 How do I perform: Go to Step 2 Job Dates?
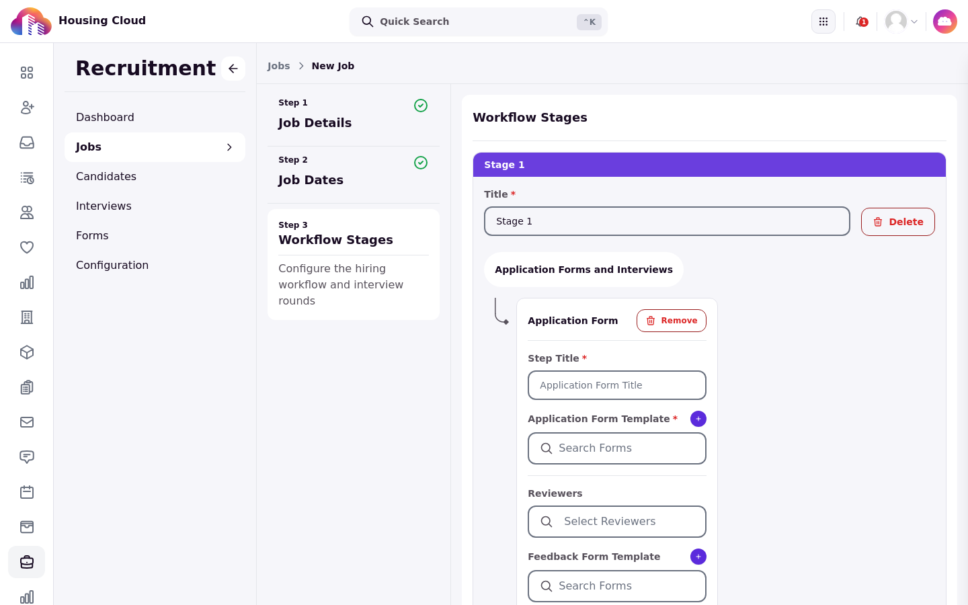coord(354,172)
